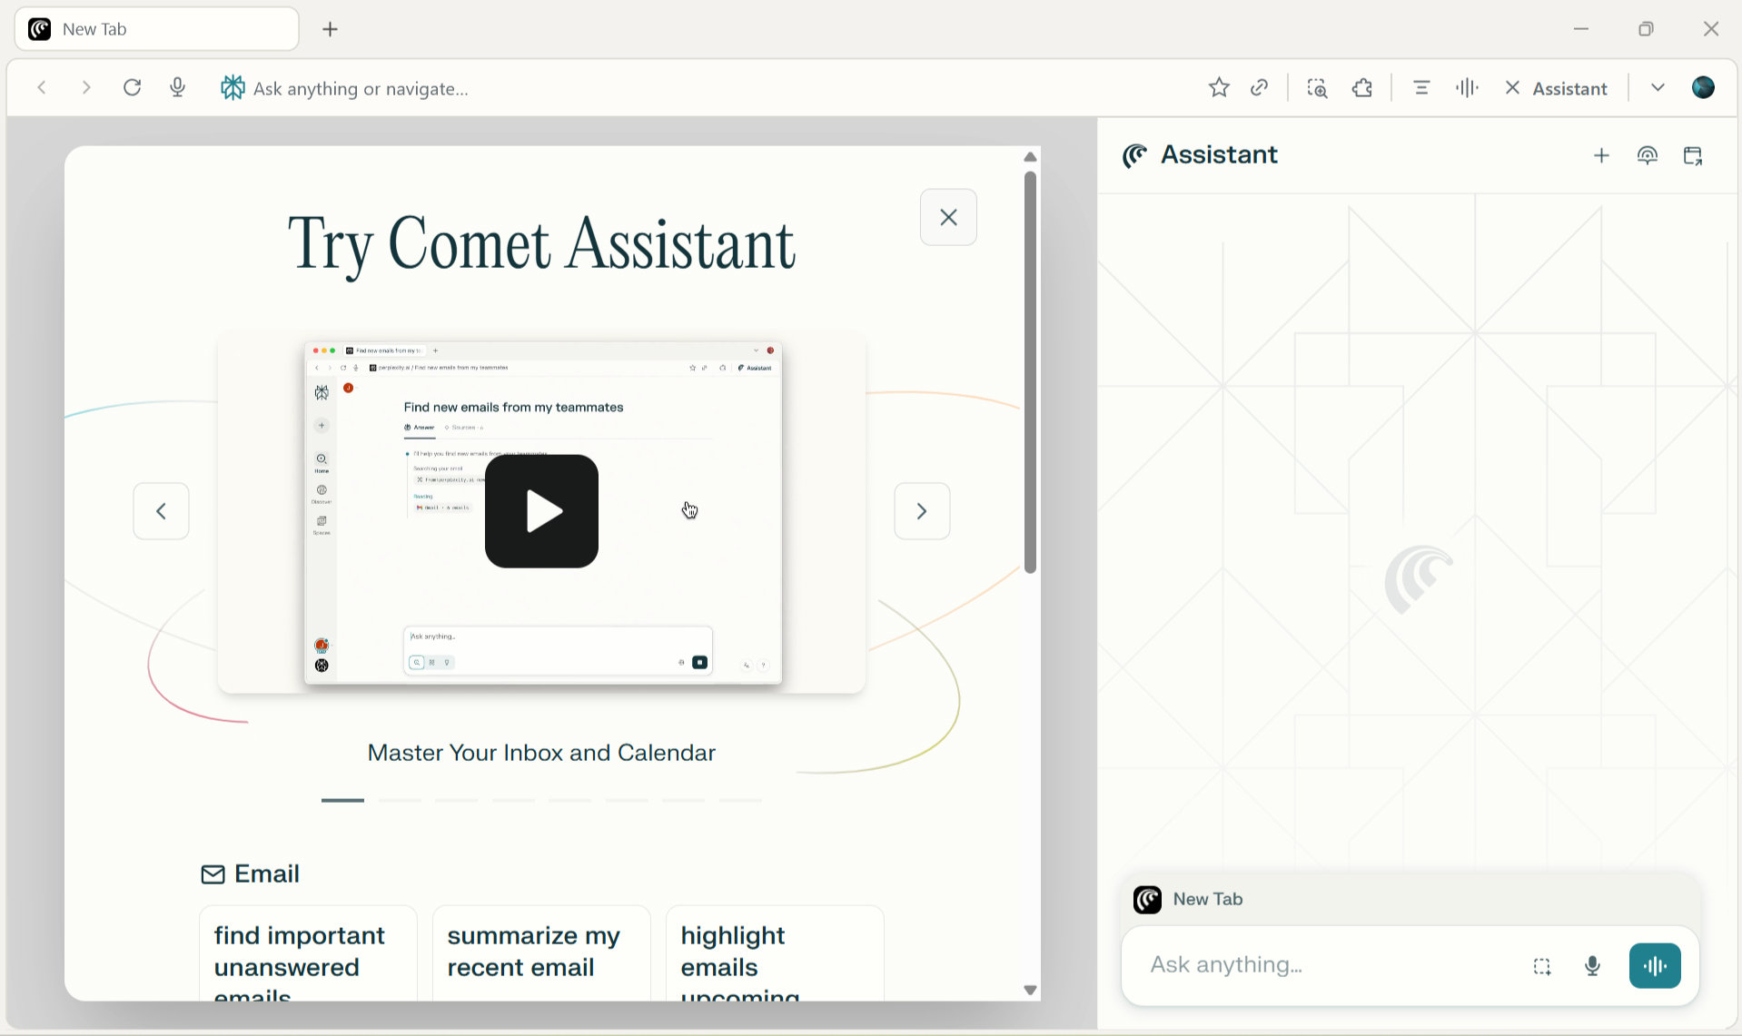The image size is (1742, 1036).
Task: Start voice mode with the teal waveform button
Action: point(1654,966)
